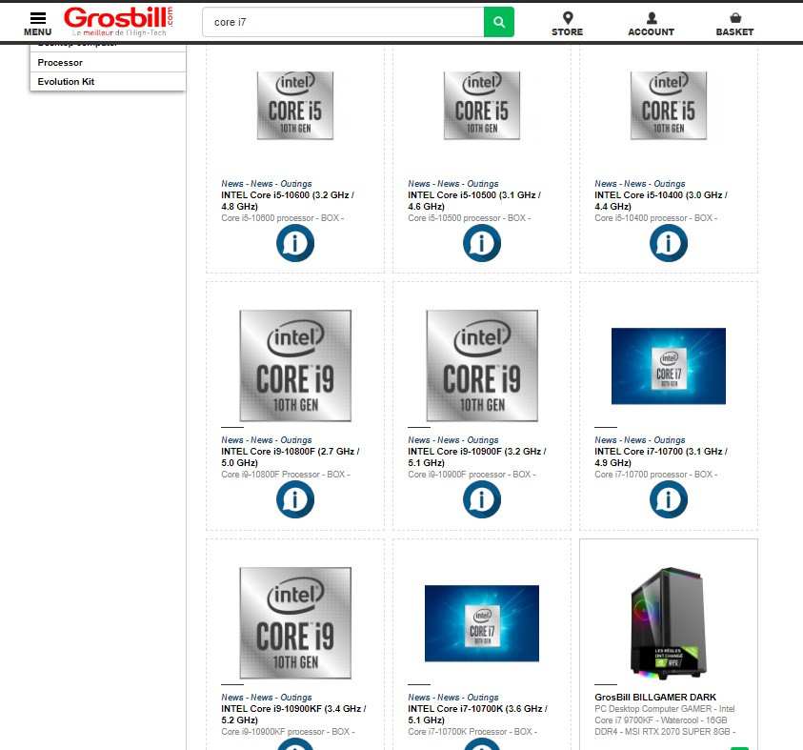Focus the search field containing core i7
The width and height of the screenshot is (803, 750).
[x=343, y=22]
